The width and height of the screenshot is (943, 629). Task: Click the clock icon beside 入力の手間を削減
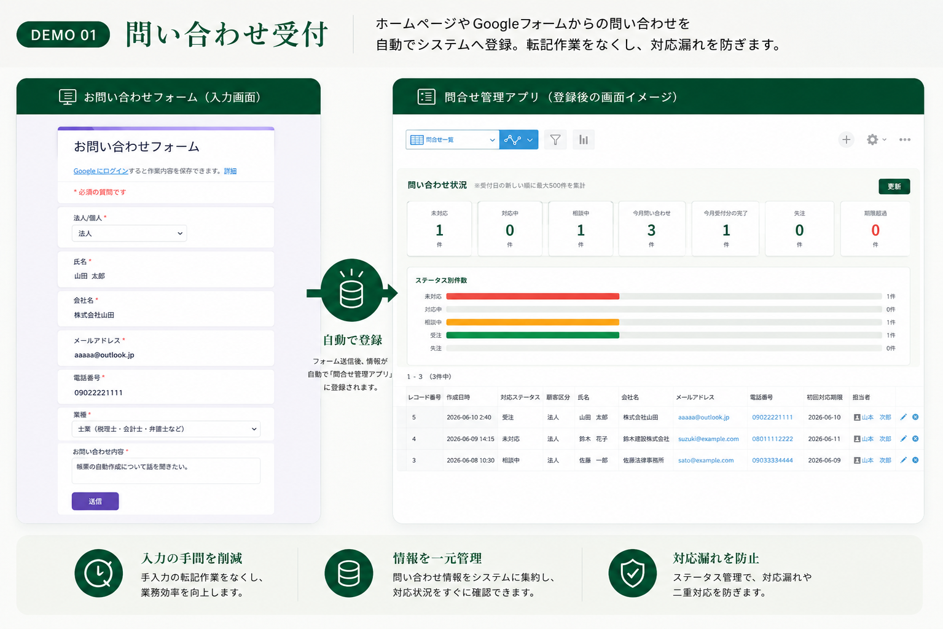click(x=99, y=573)
